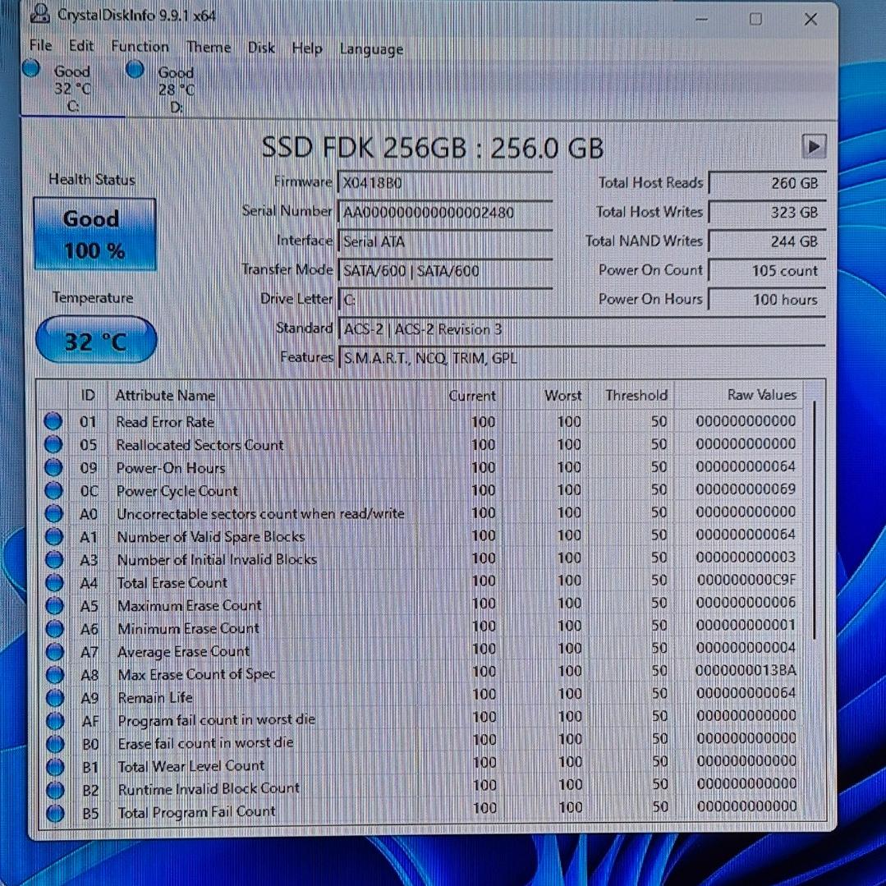Click status icon of Remain Life row
886x886 pixels.
[x=55, y=698]
